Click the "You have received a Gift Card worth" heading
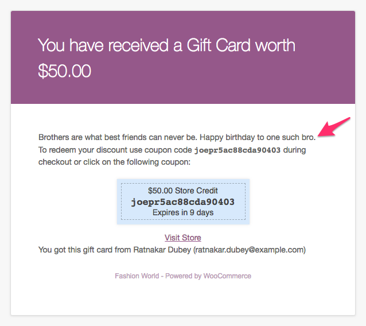 point(166,45)
